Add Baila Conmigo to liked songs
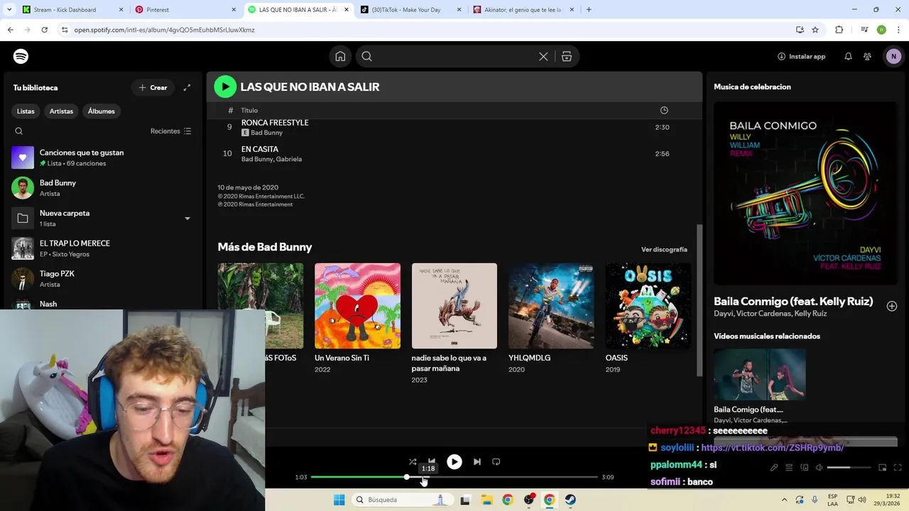This screenshot has height=511, width=909. click(x=891, y=306)
